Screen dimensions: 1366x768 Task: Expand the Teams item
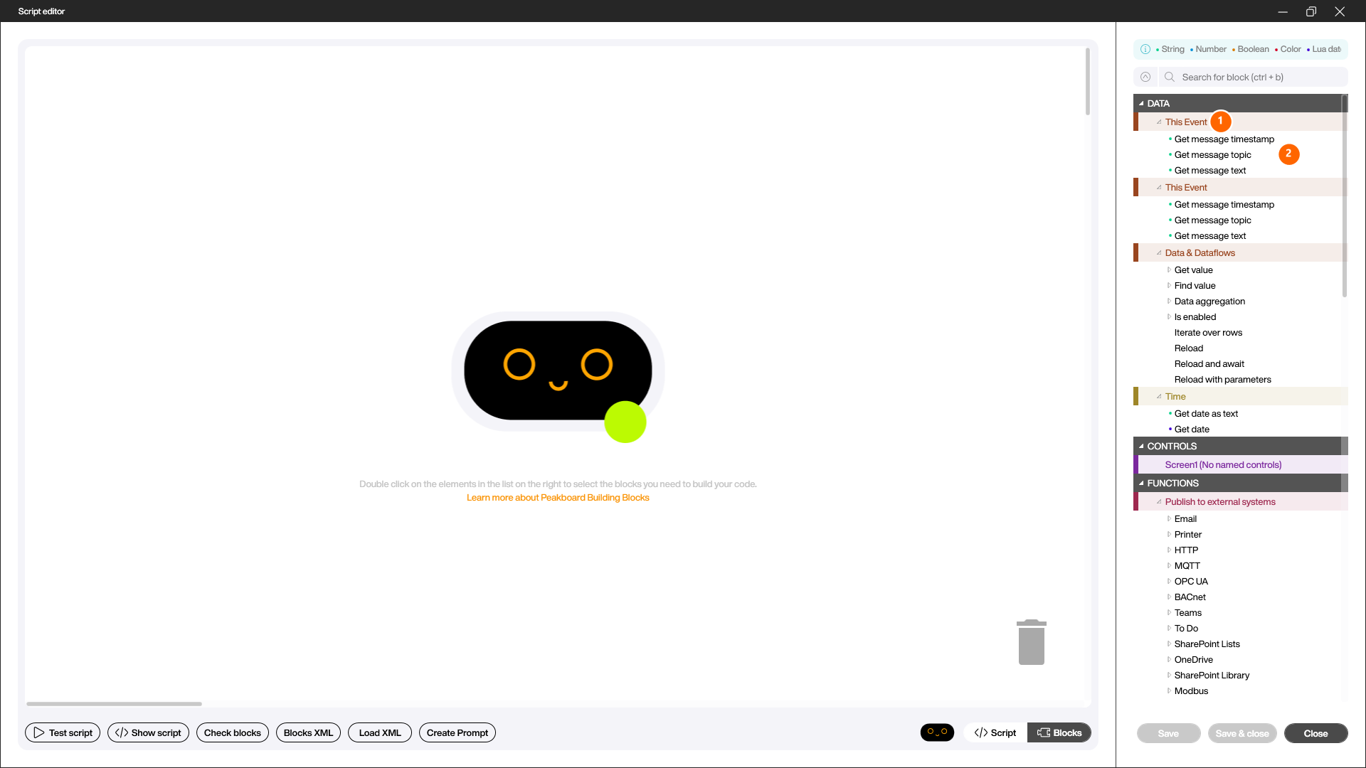click(1169, 612)
